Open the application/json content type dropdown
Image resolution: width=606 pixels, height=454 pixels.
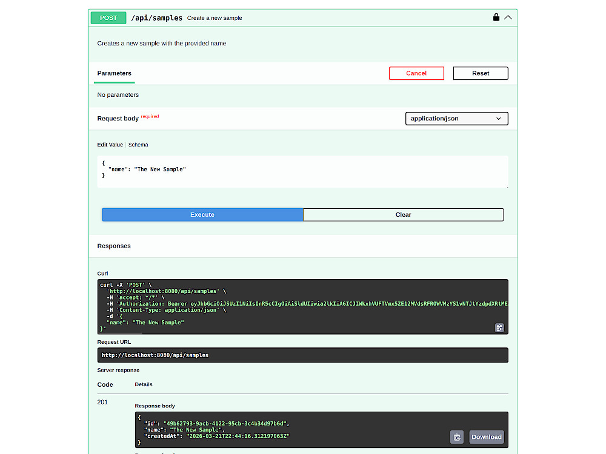pos(456,119)
